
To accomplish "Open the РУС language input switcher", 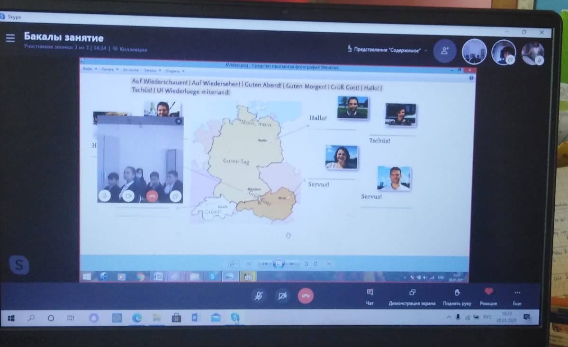I will 487,317.
